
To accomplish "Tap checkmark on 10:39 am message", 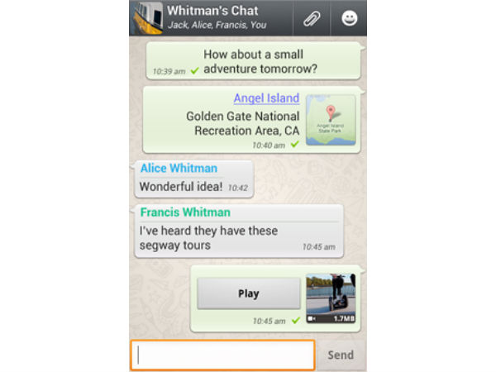I will (x=195, y=70).
